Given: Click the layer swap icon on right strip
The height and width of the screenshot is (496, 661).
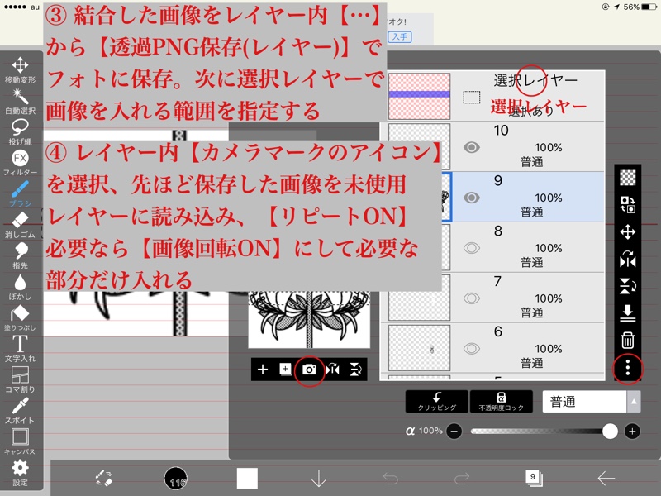Looking at the screenshot, I should [628, 204].
